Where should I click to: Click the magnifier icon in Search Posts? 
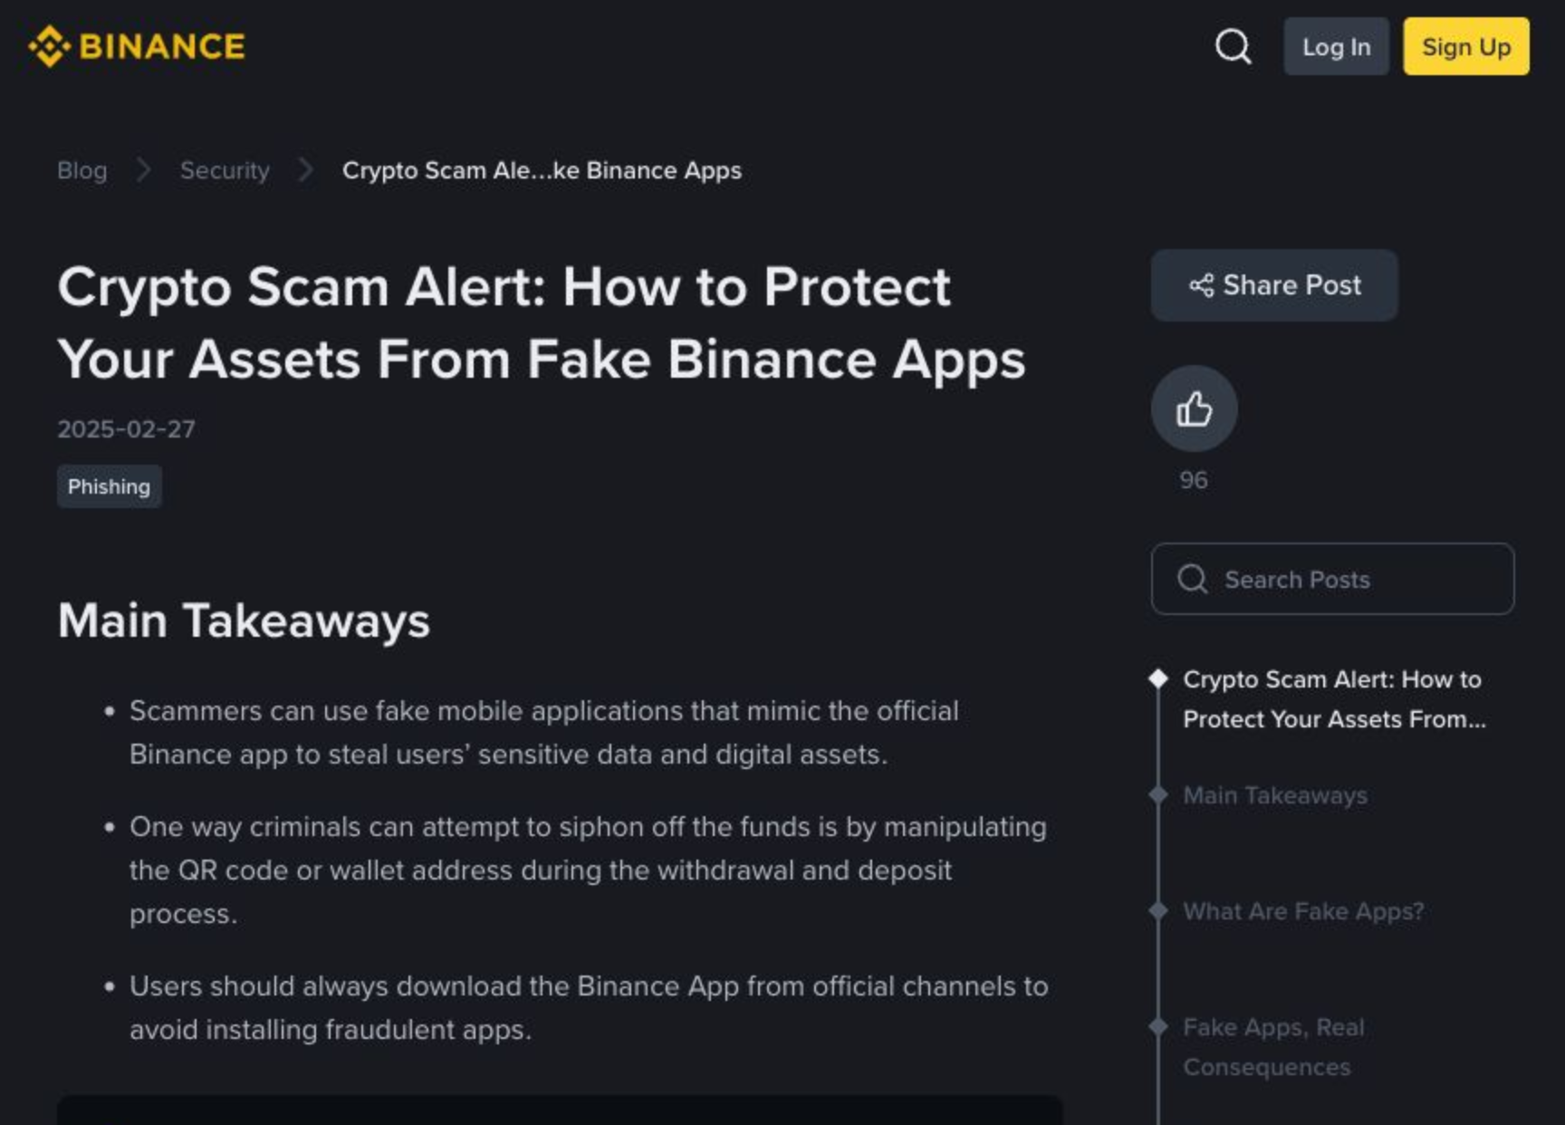click(1192, 579)
